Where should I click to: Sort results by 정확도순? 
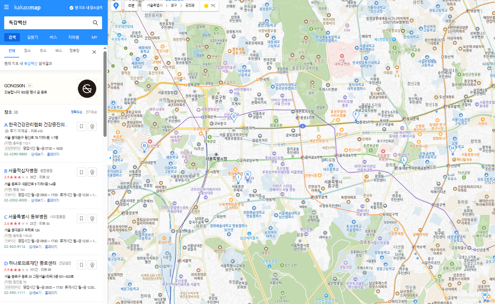pos(77,112)
